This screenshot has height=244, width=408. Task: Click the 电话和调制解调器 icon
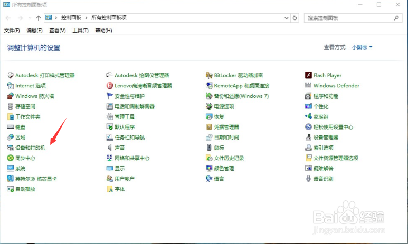coord(110,106)
